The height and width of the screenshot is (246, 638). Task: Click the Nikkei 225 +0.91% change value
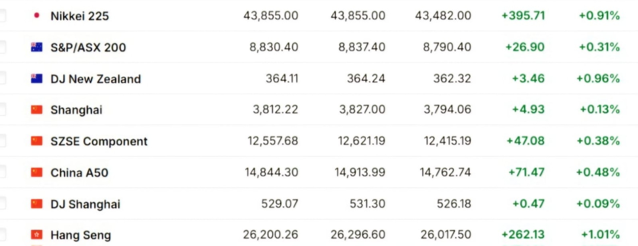point(599,16)
